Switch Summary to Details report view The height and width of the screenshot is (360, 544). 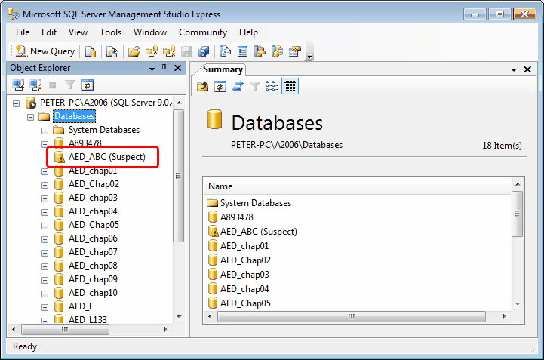tap(290, 86)
